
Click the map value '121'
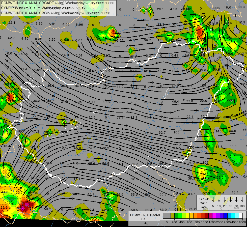162,148
